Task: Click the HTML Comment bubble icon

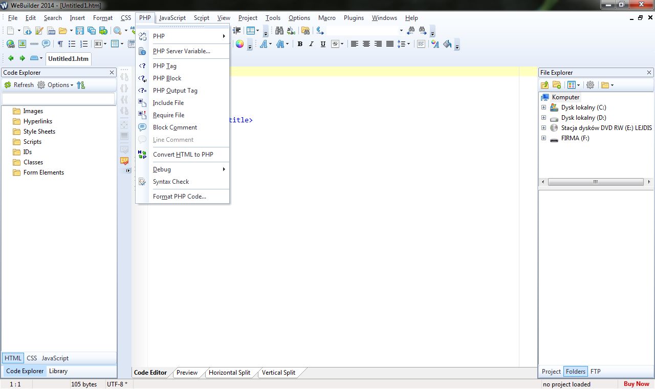Action: [x=46, y=44]
